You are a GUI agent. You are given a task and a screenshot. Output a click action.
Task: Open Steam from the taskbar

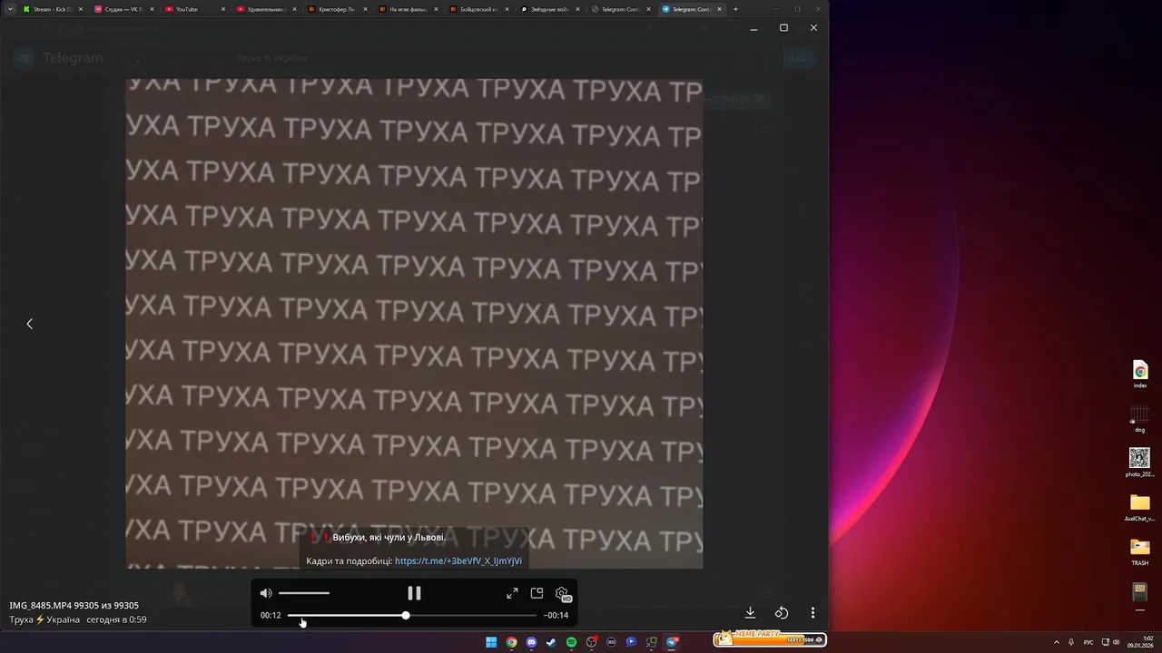(551, 642)
